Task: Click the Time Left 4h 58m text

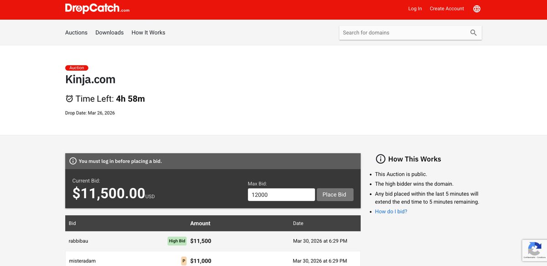Action: coord(110,99)
